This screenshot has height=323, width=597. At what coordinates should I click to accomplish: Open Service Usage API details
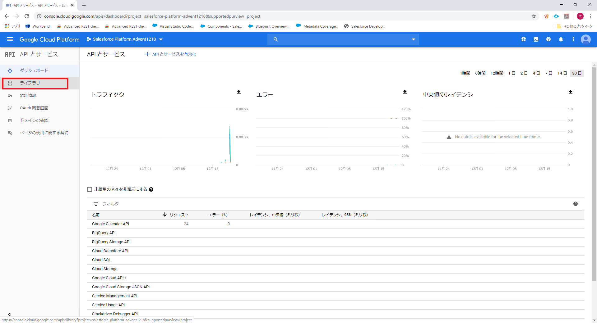(x=108, y=305)
